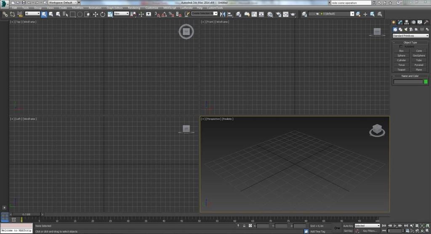Click the Mirror tool icon
The image size is (431, 234).
click(223, 14)
